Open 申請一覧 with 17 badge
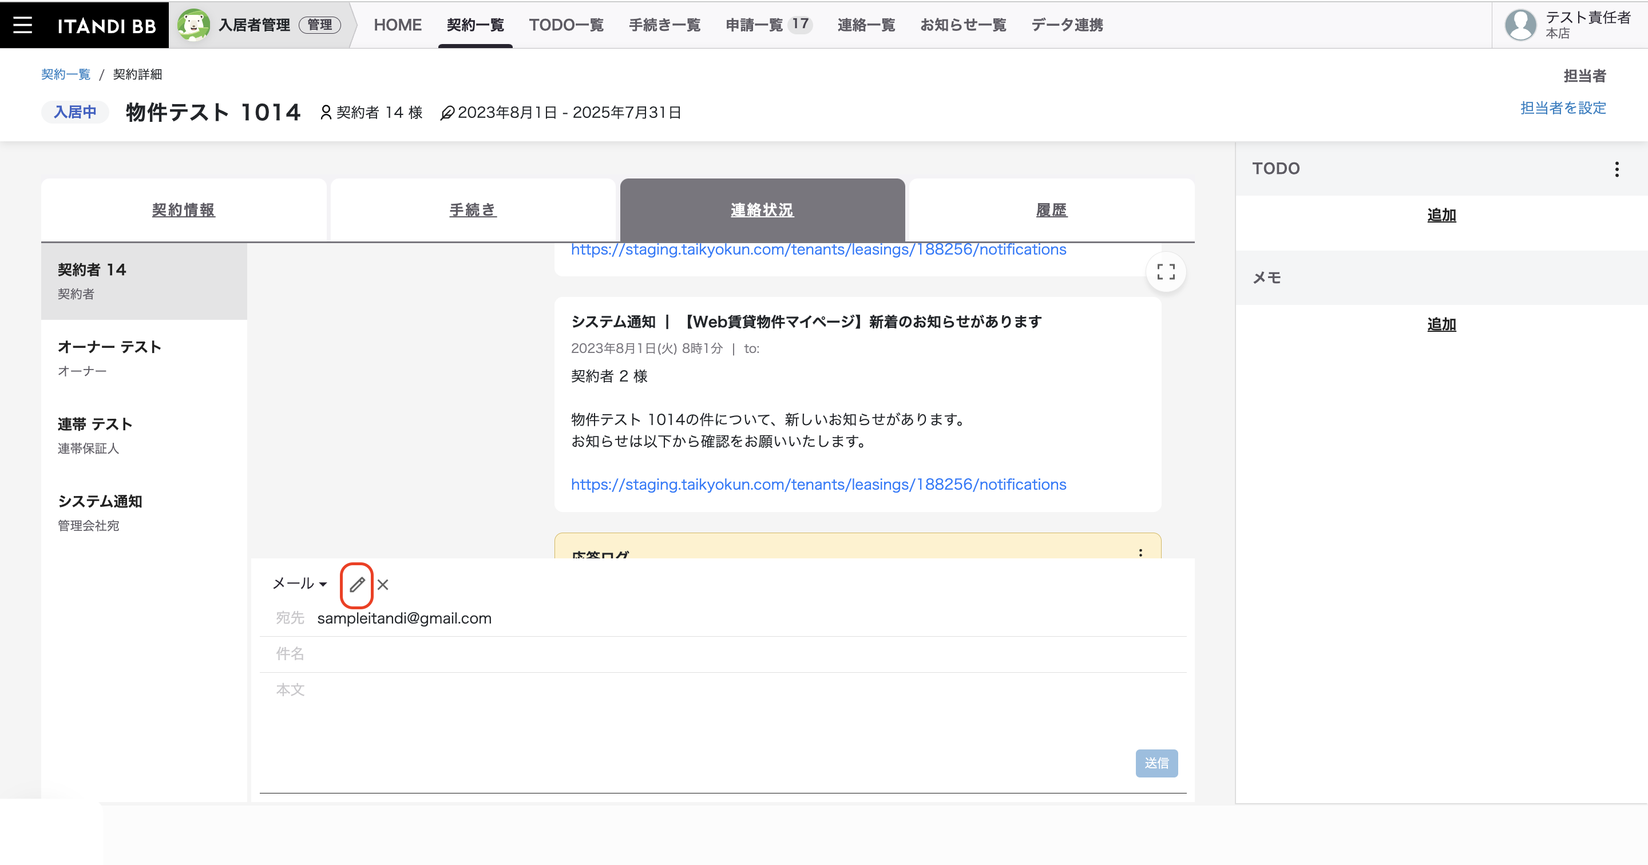Screen dimensions: 1648x865 coord(768,25)
